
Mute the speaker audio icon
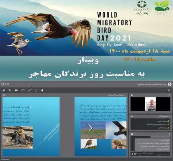point(4,90)
